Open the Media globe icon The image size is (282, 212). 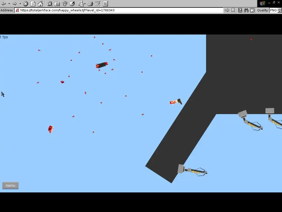click(64, 4)
